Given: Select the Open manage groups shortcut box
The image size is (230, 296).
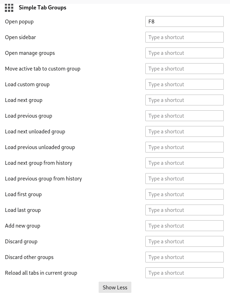Looking at the screenshot, I should pos(184,53).
